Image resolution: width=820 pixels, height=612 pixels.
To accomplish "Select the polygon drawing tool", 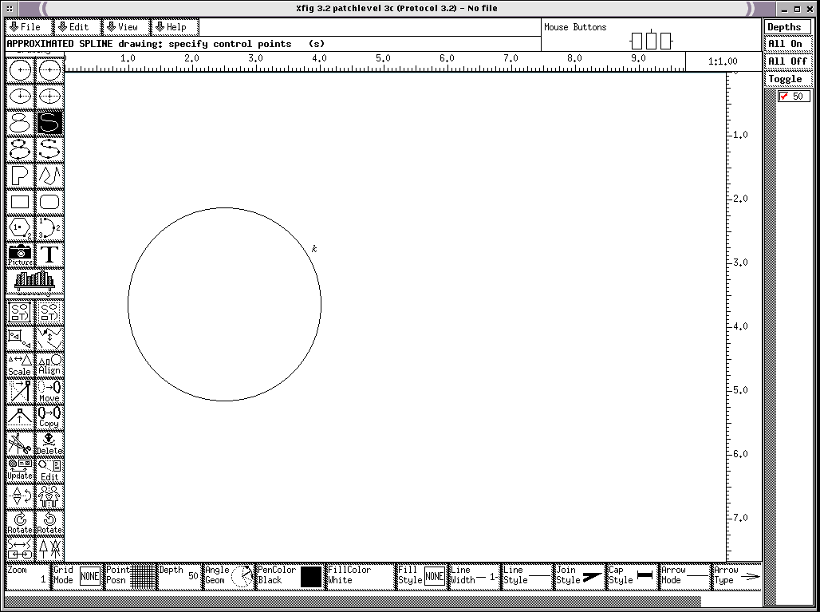I will point(20,176).
